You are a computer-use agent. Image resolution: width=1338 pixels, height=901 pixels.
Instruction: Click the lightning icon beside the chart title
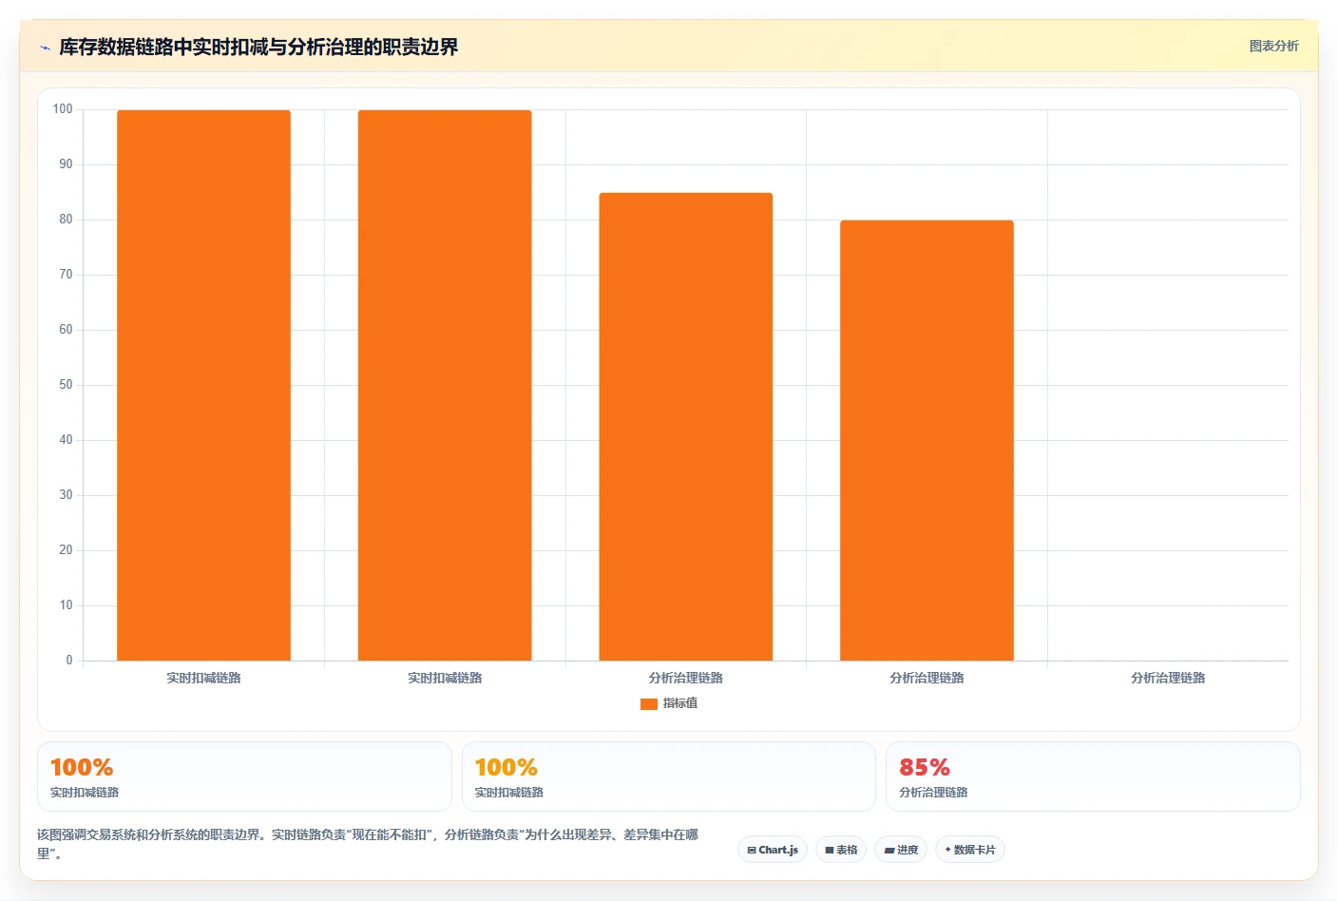tap(45, 48)
